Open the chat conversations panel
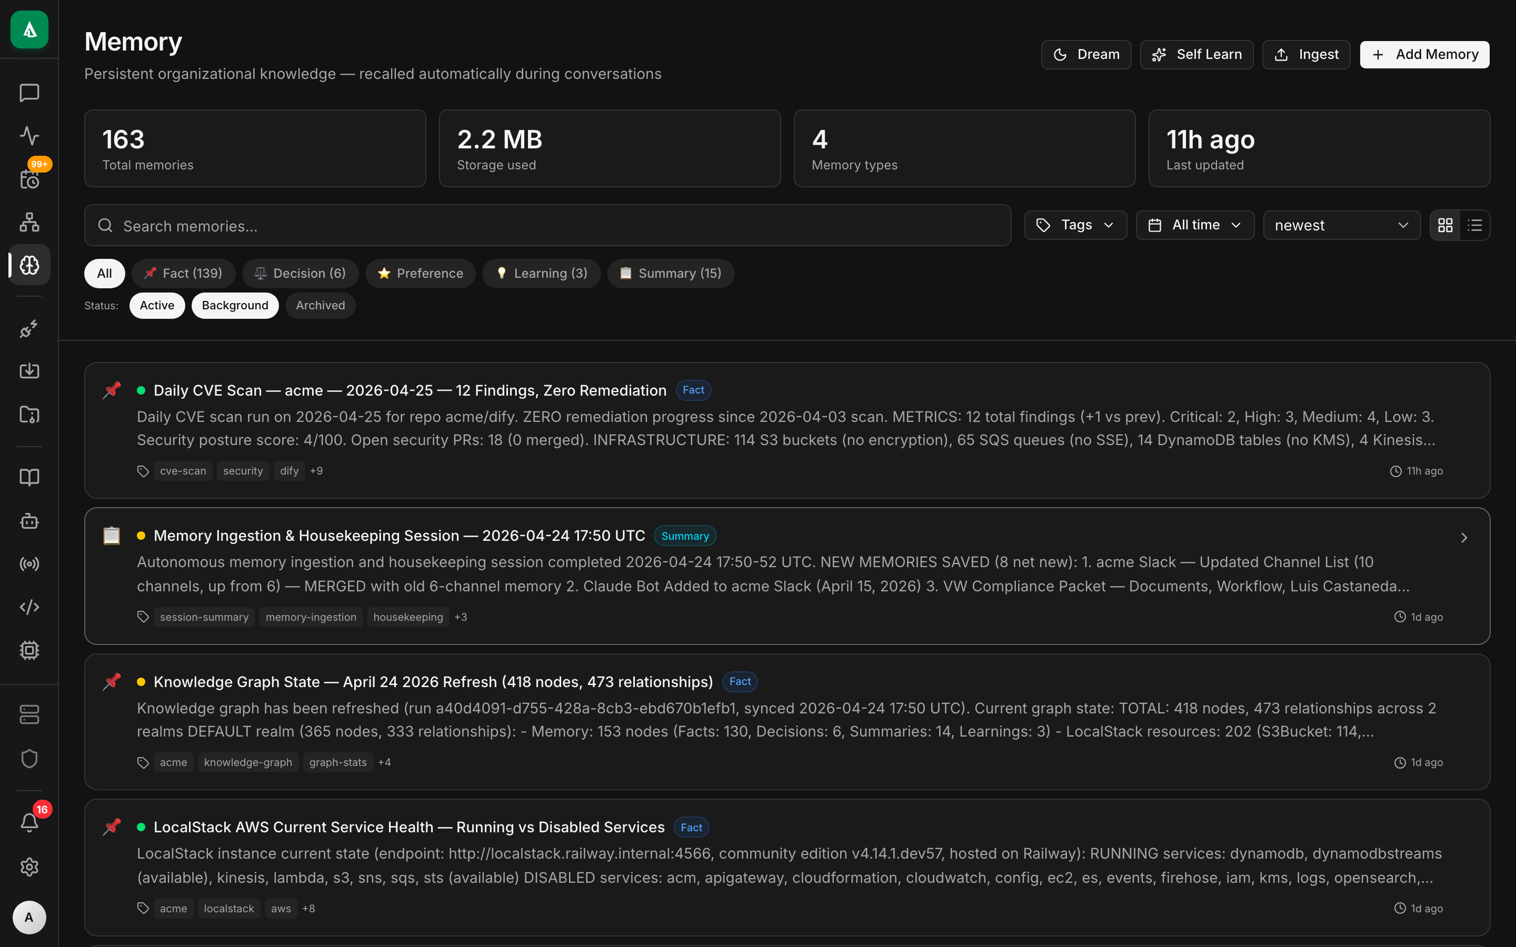The image size is (1516, 947). pos(29,93)
